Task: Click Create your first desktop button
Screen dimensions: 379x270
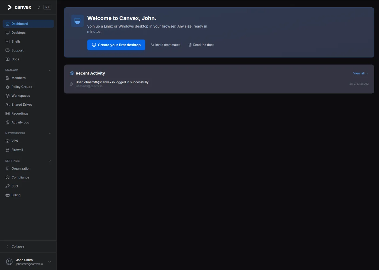Action: pos(116,45)
